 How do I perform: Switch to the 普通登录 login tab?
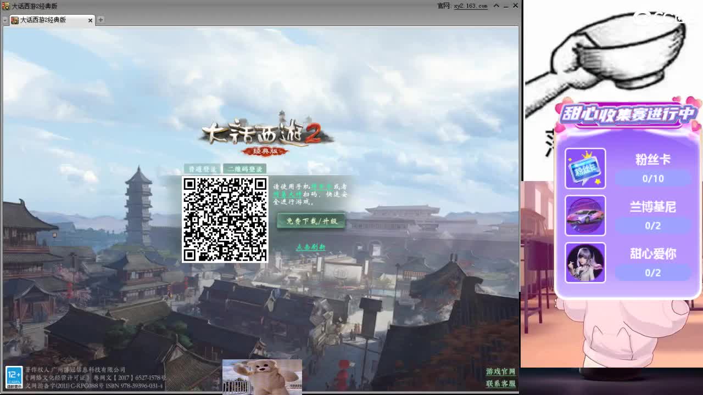(203, 169)
